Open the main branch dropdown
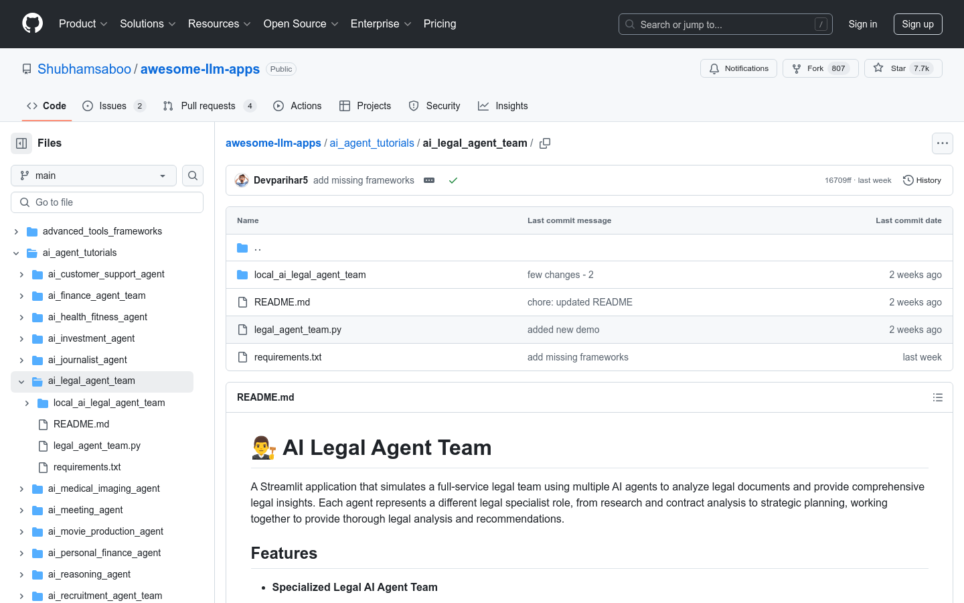This screenshot has height=603, width=964. [93, 175]
